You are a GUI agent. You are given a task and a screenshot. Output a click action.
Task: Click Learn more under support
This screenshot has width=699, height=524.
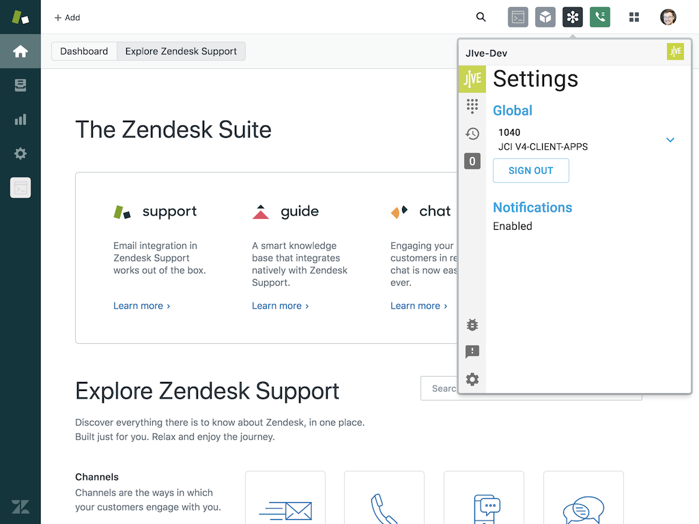(x=141, y=306)
